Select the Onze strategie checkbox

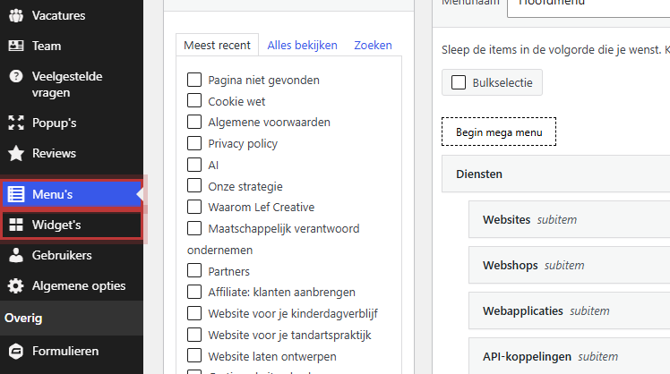tap(194, 185)
